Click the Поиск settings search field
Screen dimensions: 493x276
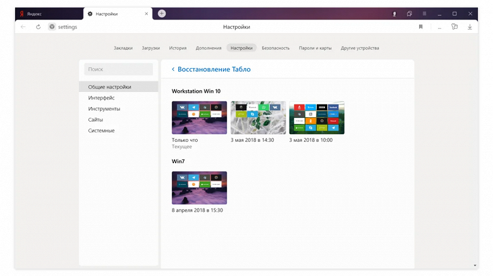[x=119, y=69]
